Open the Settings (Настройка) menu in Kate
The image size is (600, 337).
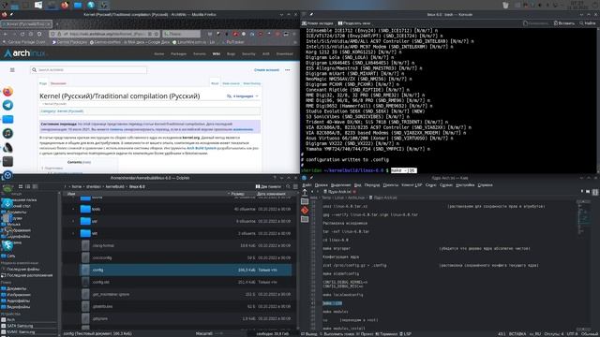click(x=465, y=185)
